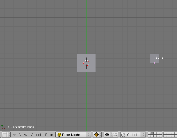Open the View menu
Image resolution: width=177 pixels, height=138 pixels.
23,135
